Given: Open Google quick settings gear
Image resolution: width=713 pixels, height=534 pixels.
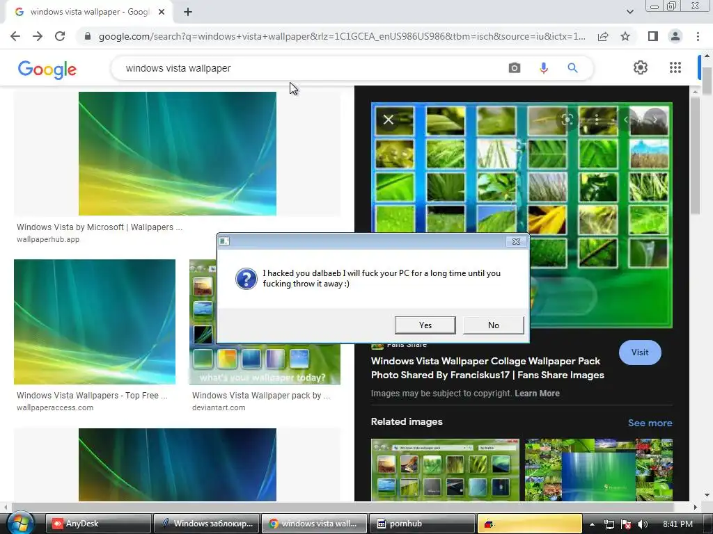Looking at the screenshot, I should point(641,67).
